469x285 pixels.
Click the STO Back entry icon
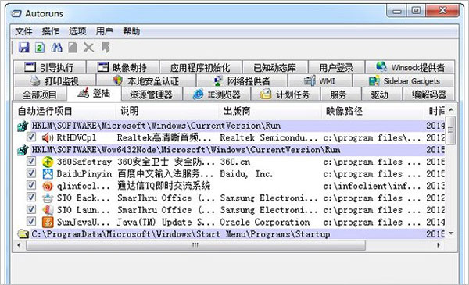click(x=48, y=198)
